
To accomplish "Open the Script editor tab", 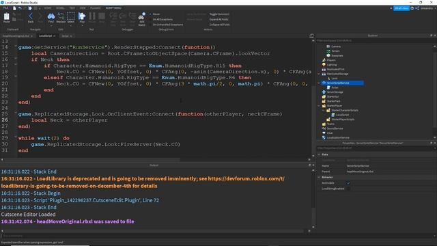I will [65, 36].
